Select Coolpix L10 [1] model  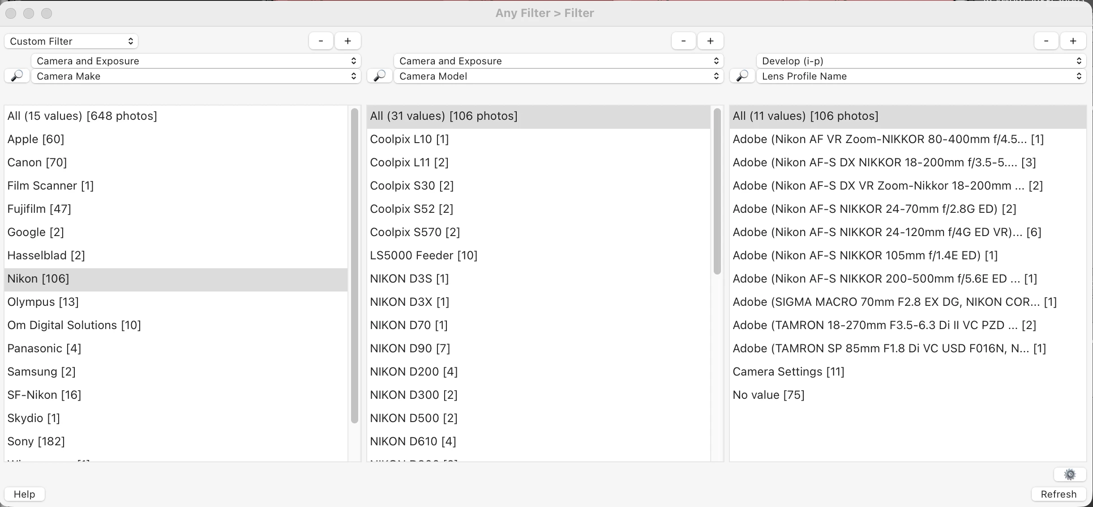pyautogui.click(x=539, y=139)
